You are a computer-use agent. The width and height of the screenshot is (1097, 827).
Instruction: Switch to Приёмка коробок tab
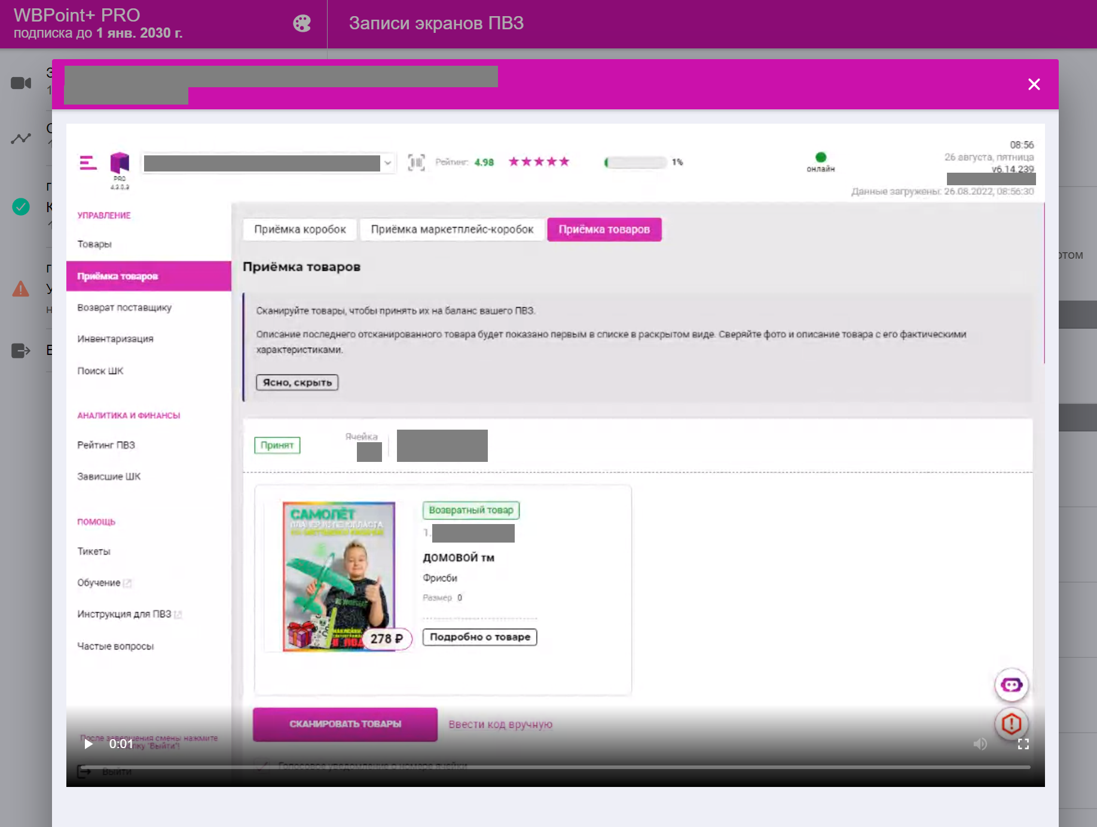point(300,229)
